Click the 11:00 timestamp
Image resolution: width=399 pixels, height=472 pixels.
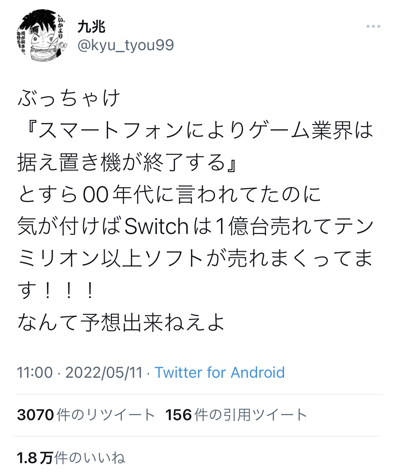click(x=35, y=372)
